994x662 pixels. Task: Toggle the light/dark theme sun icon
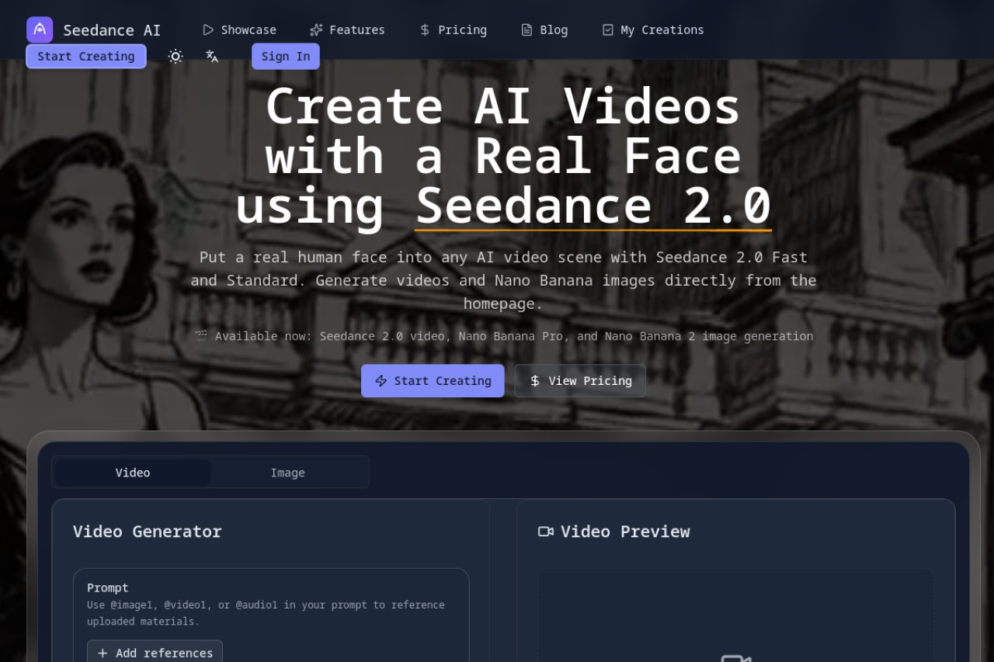pyautogui.click(x=176, y=56)
